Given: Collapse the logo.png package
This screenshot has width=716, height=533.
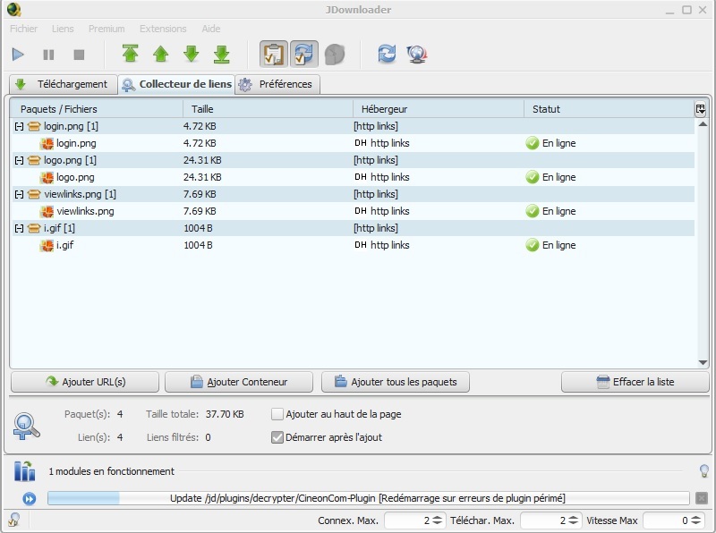Looking at the screenshot, I should pos(19,161).
